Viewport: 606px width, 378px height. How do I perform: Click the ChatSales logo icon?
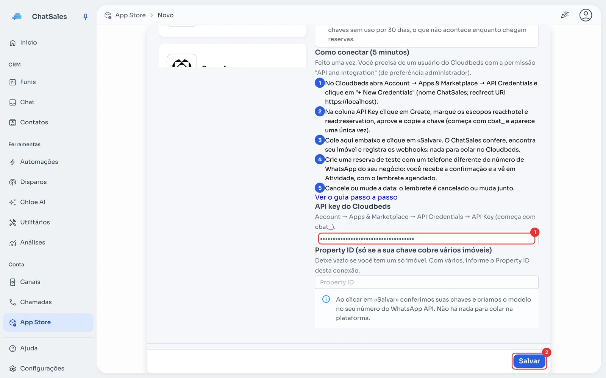17,17
